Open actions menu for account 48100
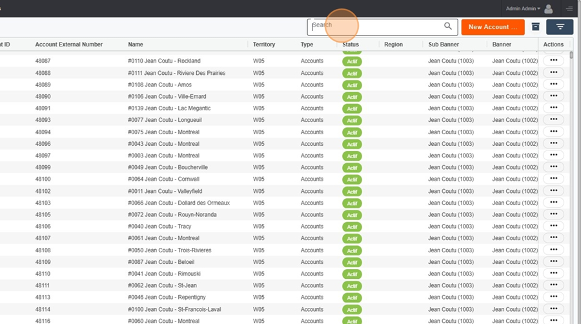Image resolution: width=581 pixels, height=324 pixels. pyautogui.click(x=554, y=179)
